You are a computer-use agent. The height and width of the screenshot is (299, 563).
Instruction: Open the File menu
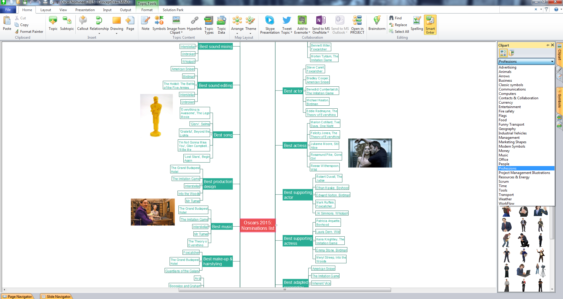[8, 10]
